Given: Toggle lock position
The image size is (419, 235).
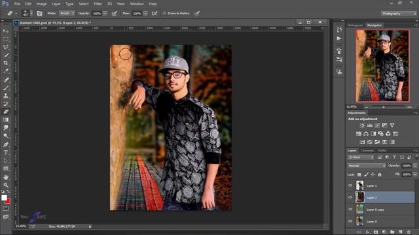Looking at the screenshot, I should (373, 174).
